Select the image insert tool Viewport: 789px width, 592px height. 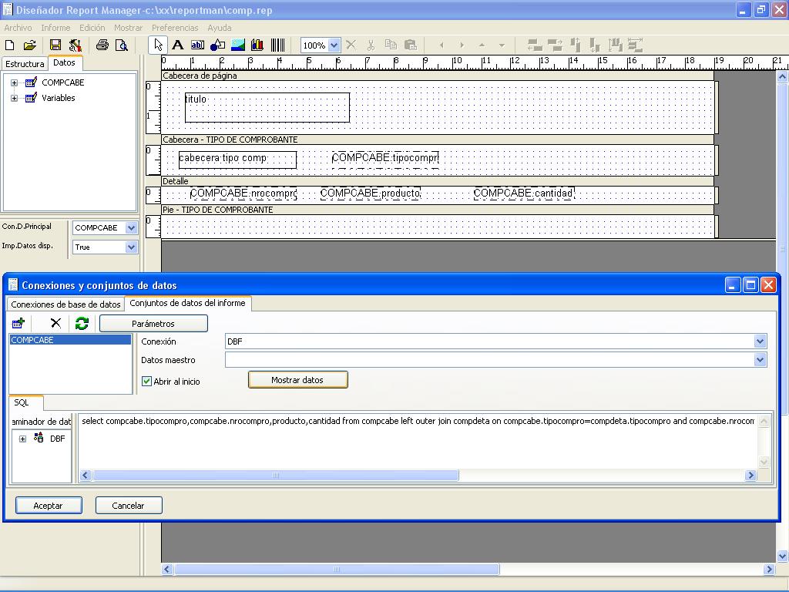[x=237, y=45]
